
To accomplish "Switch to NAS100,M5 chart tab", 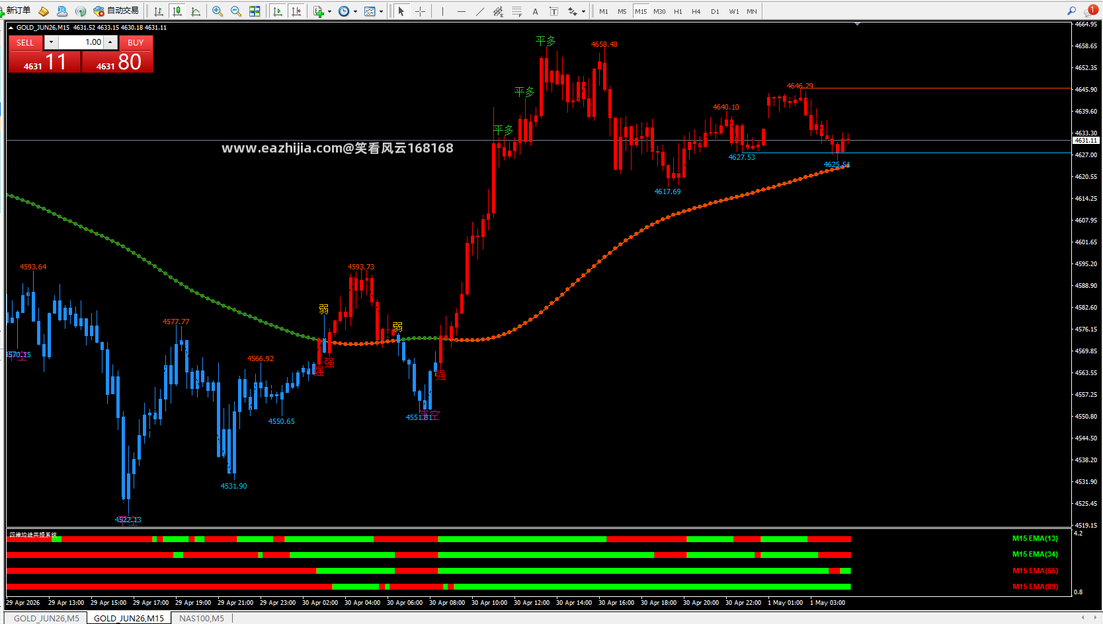I will 202,619.
